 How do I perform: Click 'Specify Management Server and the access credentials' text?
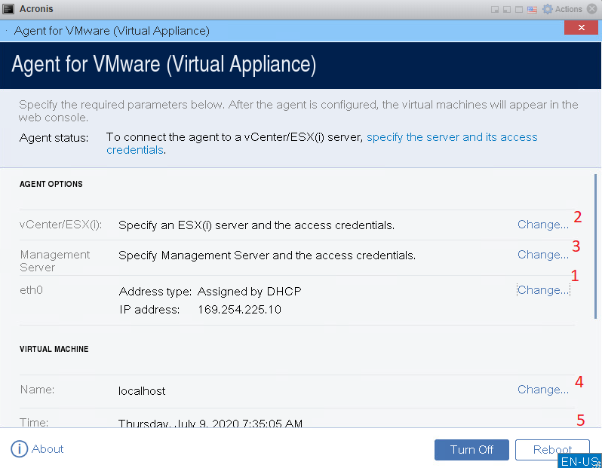point(267,255)
